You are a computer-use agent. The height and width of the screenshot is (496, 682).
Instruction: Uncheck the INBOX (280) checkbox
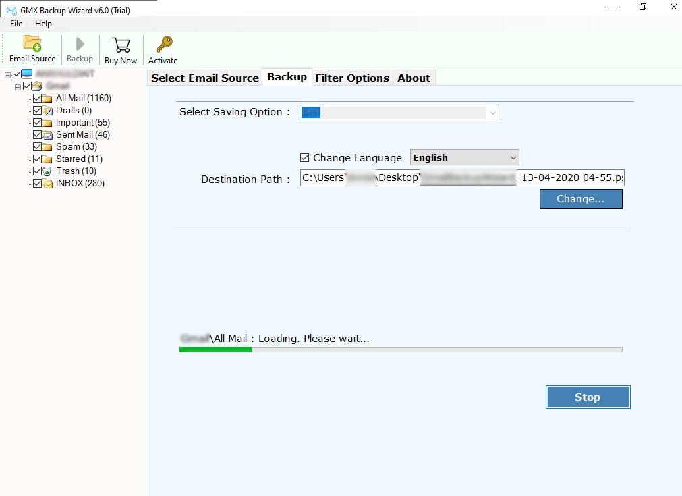point(37,183)
